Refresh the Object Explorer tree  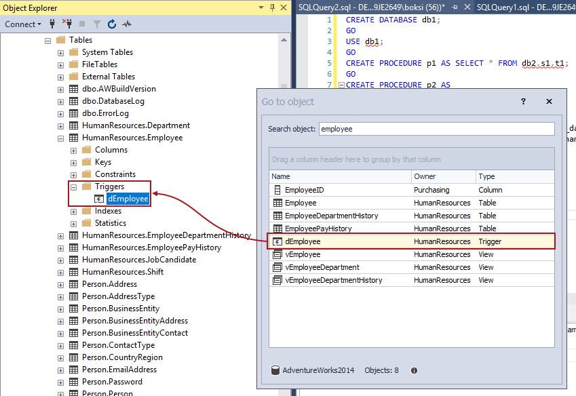[112, 24]
